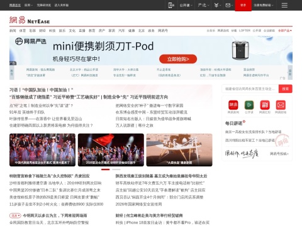Viewport: 302px width, 226px height.
Task: Open the 科技 navigation tab
Action: (52, 31)
